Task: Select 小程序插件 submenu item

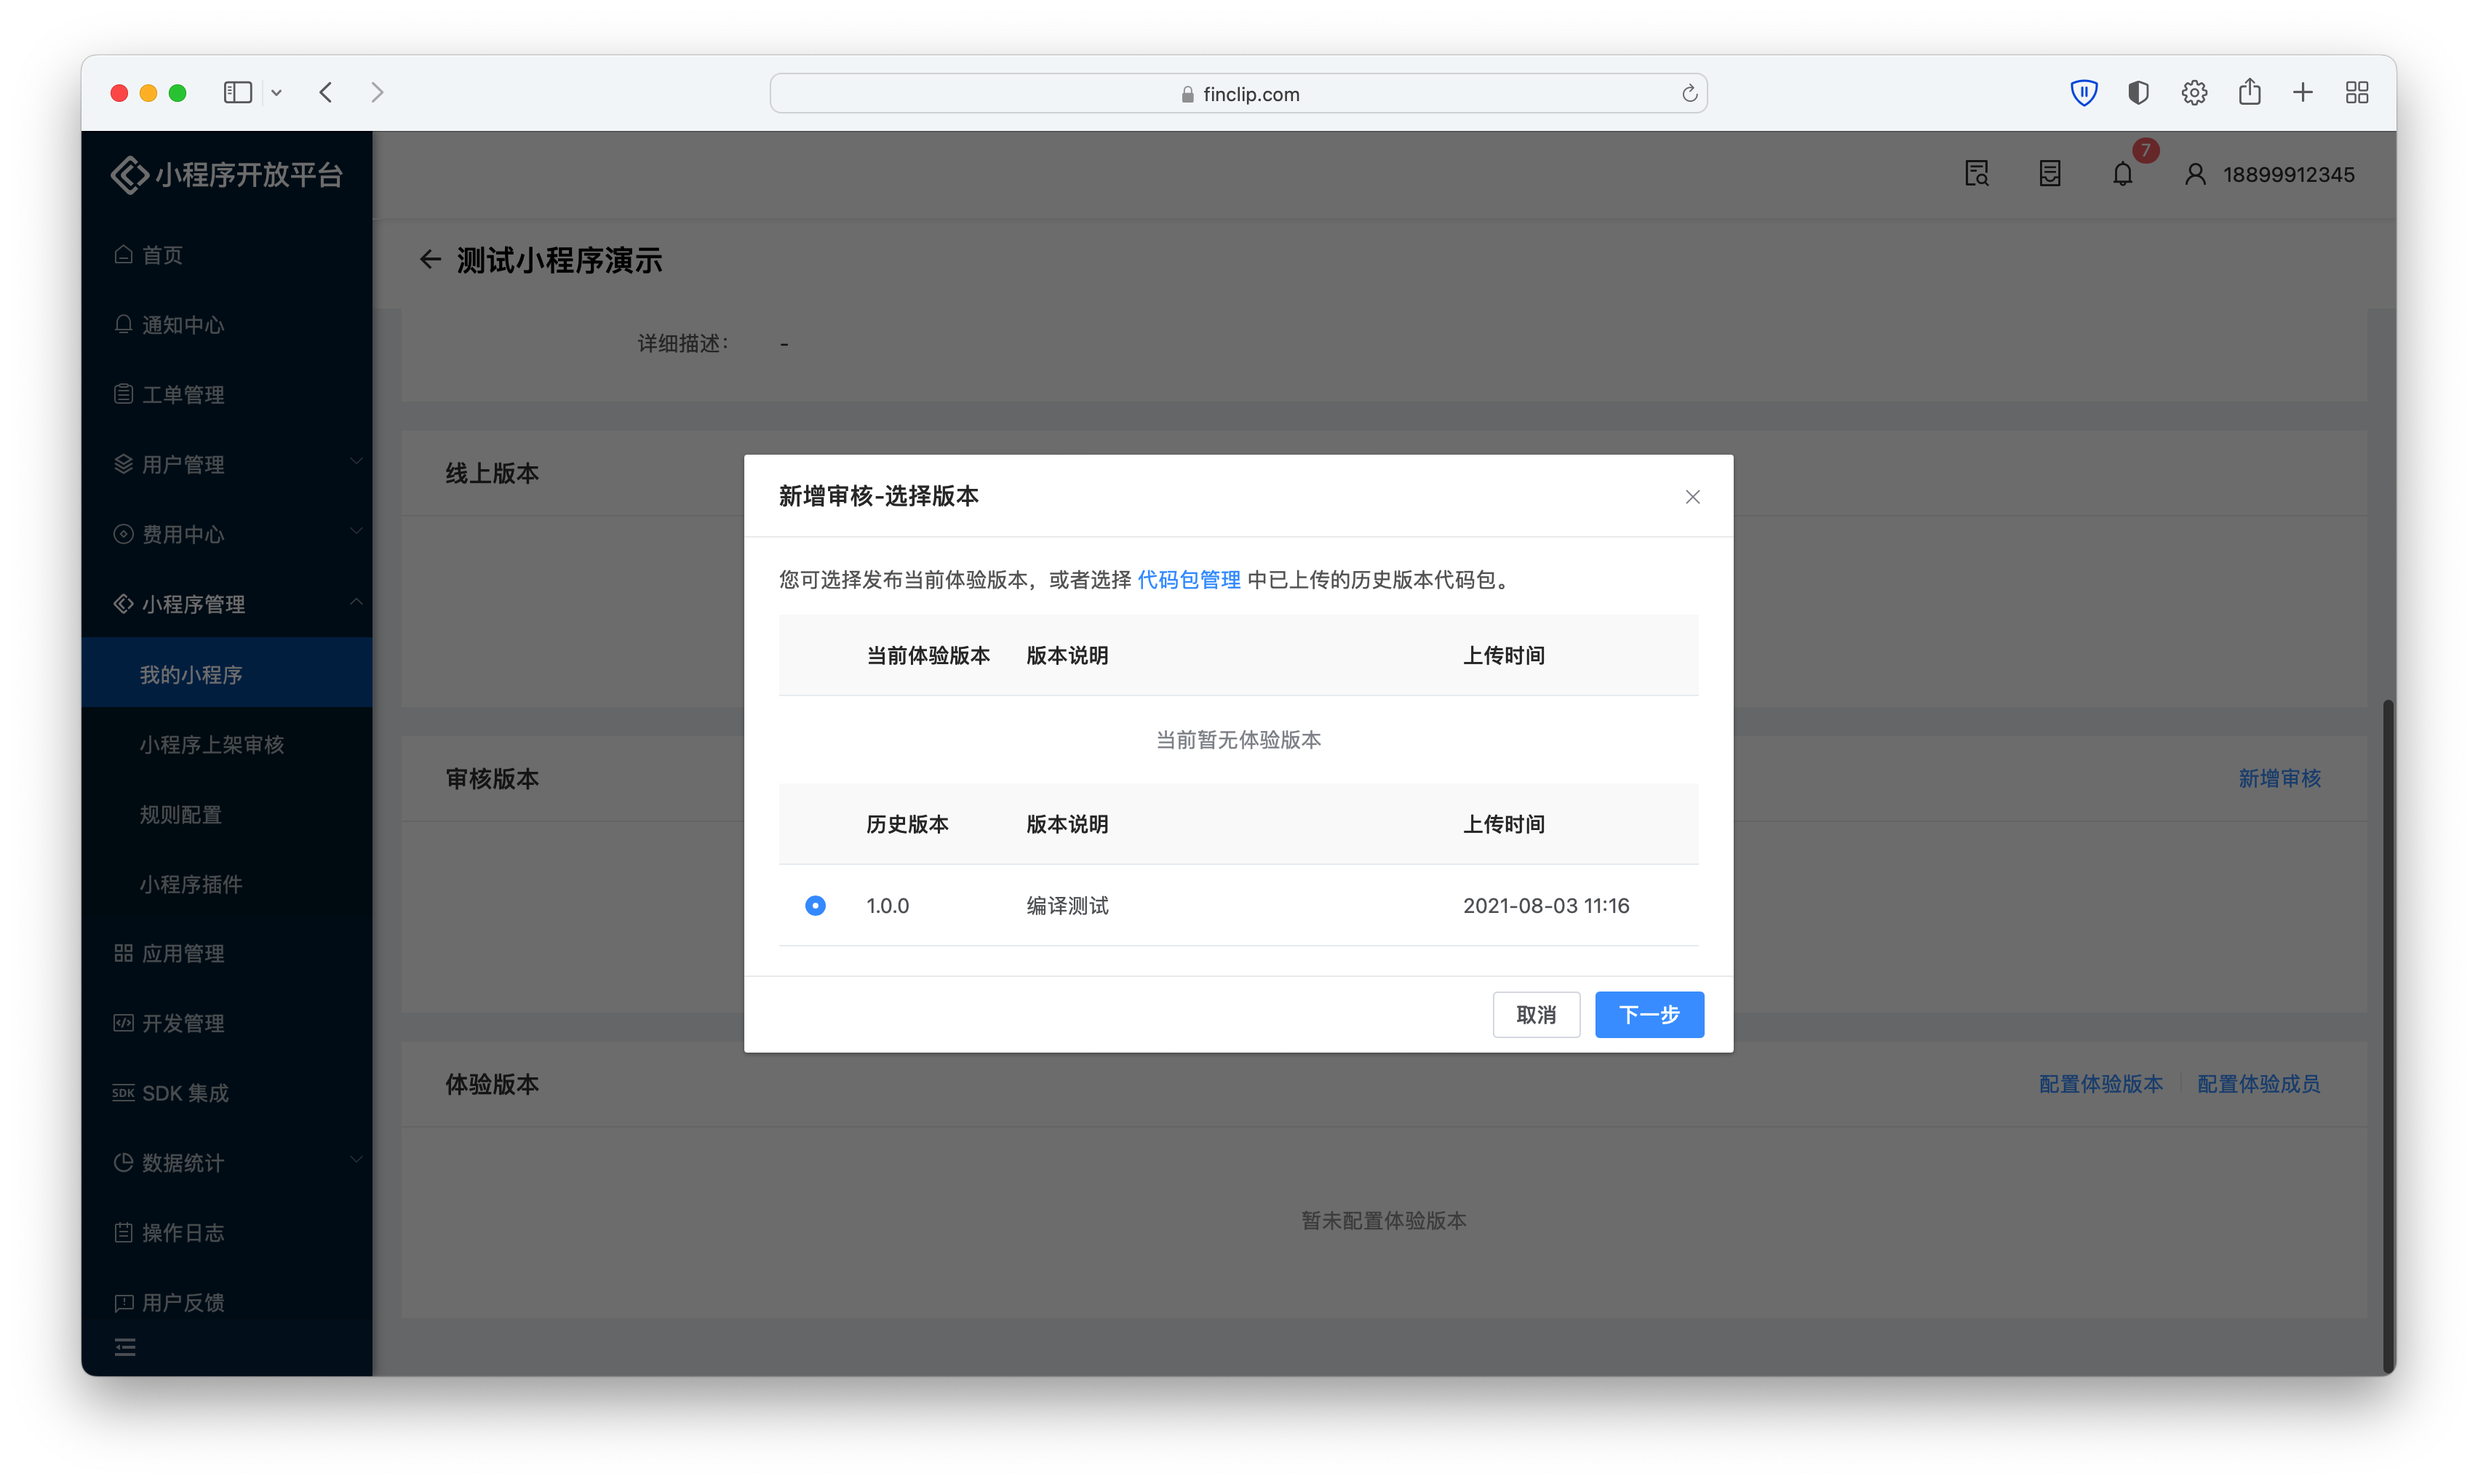Action: (x=227, y=884)
